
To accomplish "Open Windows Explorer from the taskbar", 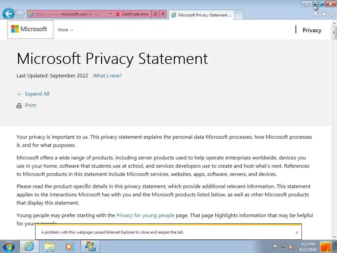I will tap(49, 246).
